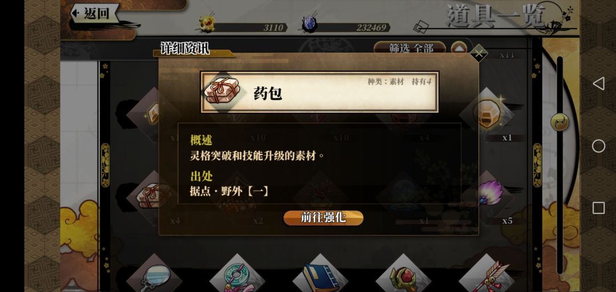The width and height of the screenshot is (616, 292).
Task: Click the 药包 item header thumbnail
Action: click(x=221, y=92)
